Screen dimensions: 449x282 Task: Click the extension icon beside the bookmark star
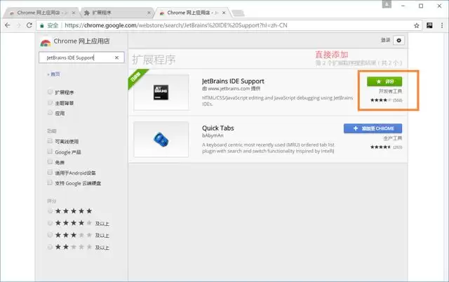coord(429,25)
